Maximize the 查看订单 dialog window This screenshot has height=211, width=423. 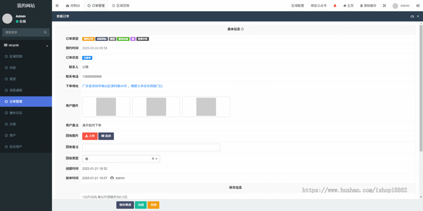click(x=412, y=17)
